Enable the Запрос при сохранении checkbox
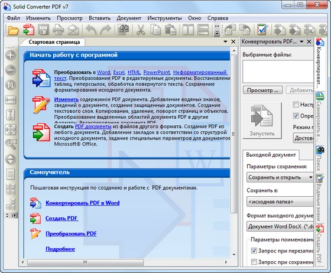Viewport: 331px width, 273px height. click(x=254, y=262)
